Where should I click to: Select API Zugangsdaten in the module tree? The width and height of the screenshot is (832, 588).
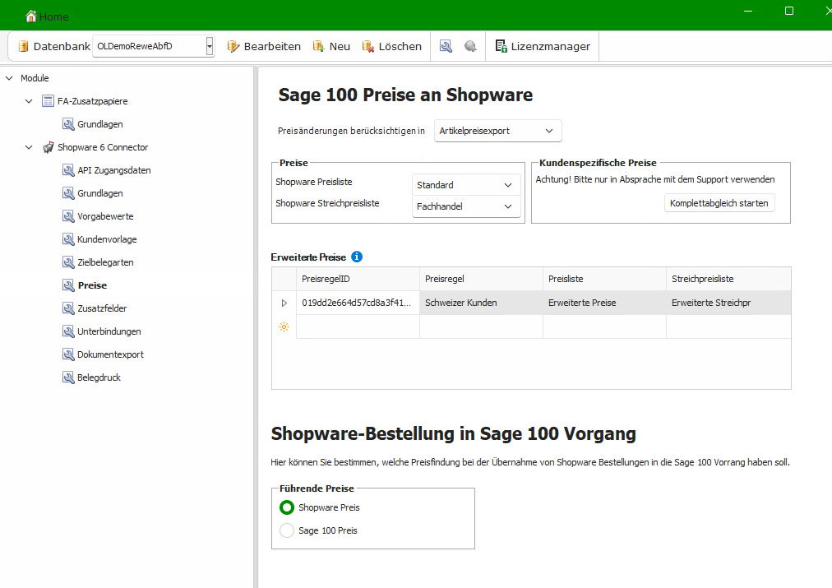[114, 170]
